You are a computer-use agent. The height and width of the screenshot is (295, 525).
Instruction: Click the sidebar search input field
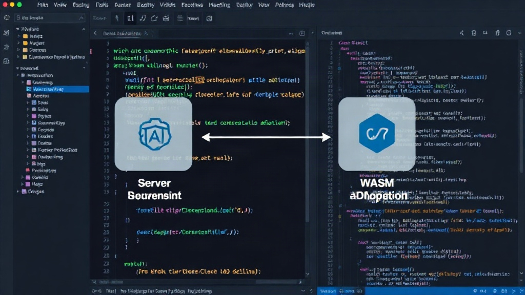tap(49, 18)
